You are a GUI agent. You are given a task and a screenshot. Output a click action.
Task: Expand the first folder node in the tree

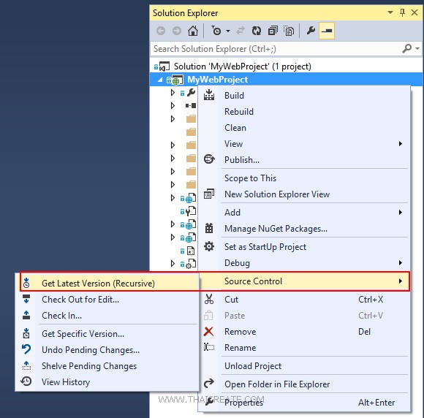[x=173, y=118]
